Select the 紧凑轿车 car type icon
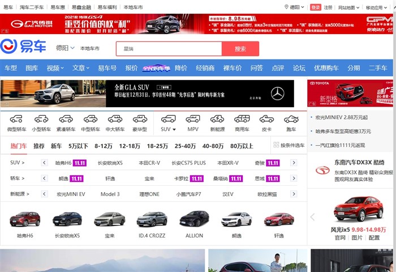396x272 pixels. [x=66, y=119]
